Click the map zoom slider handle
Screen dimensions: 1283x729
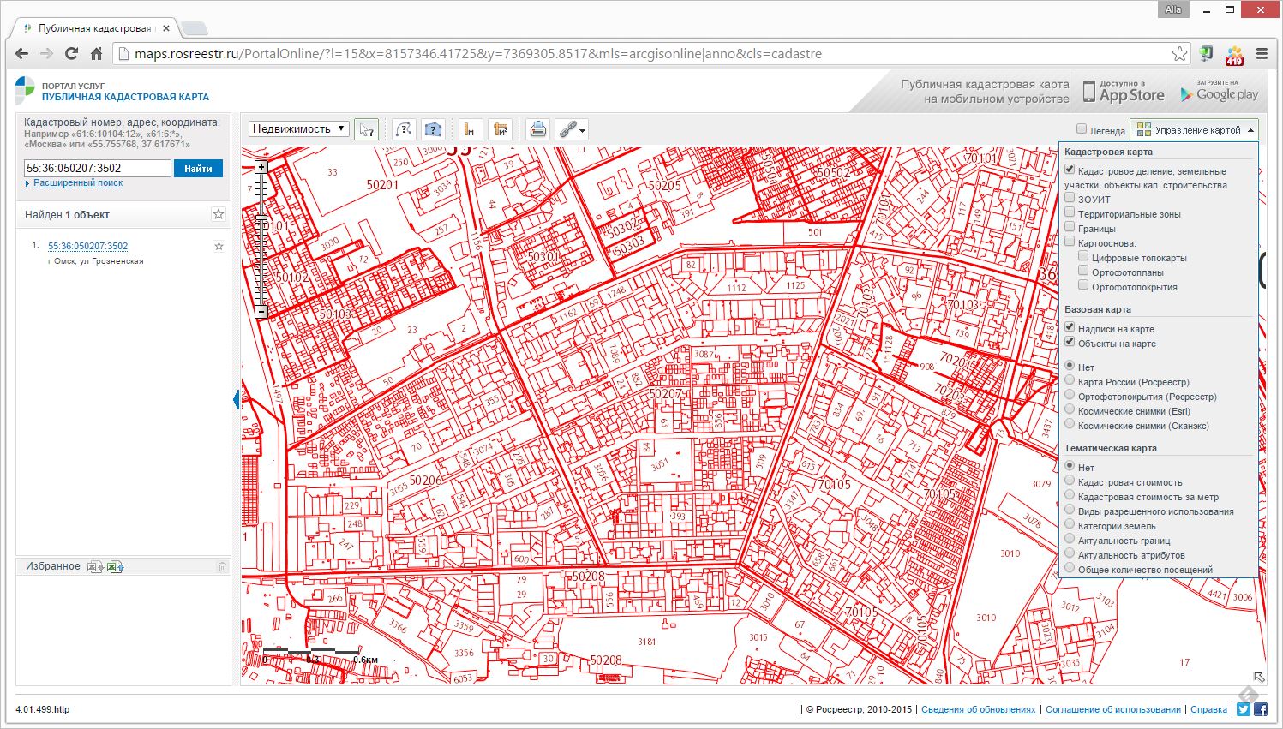click(x=261, y=219)
